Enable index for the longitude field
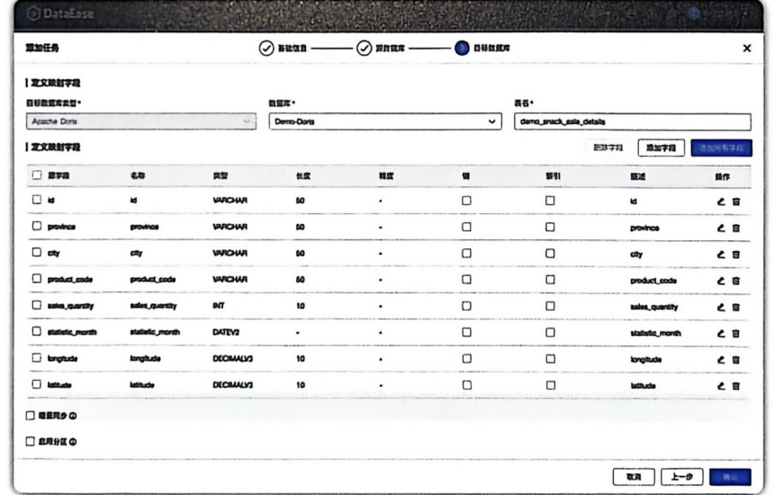The height and width of the screenshot is (495, 774). [x=550, y=359]
